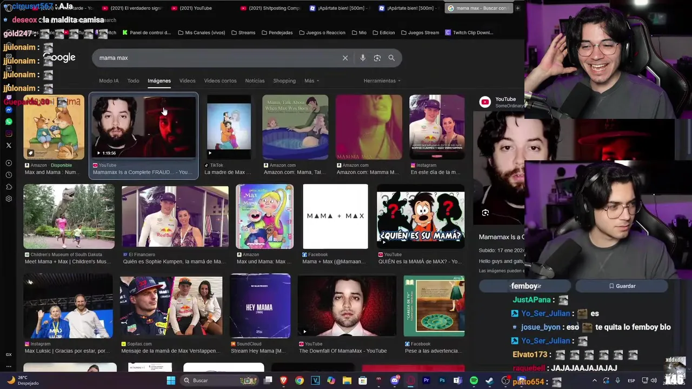Start voice search with the microphone icon
The height and width of the screenshot is (389, 692).
click(363, 58)
